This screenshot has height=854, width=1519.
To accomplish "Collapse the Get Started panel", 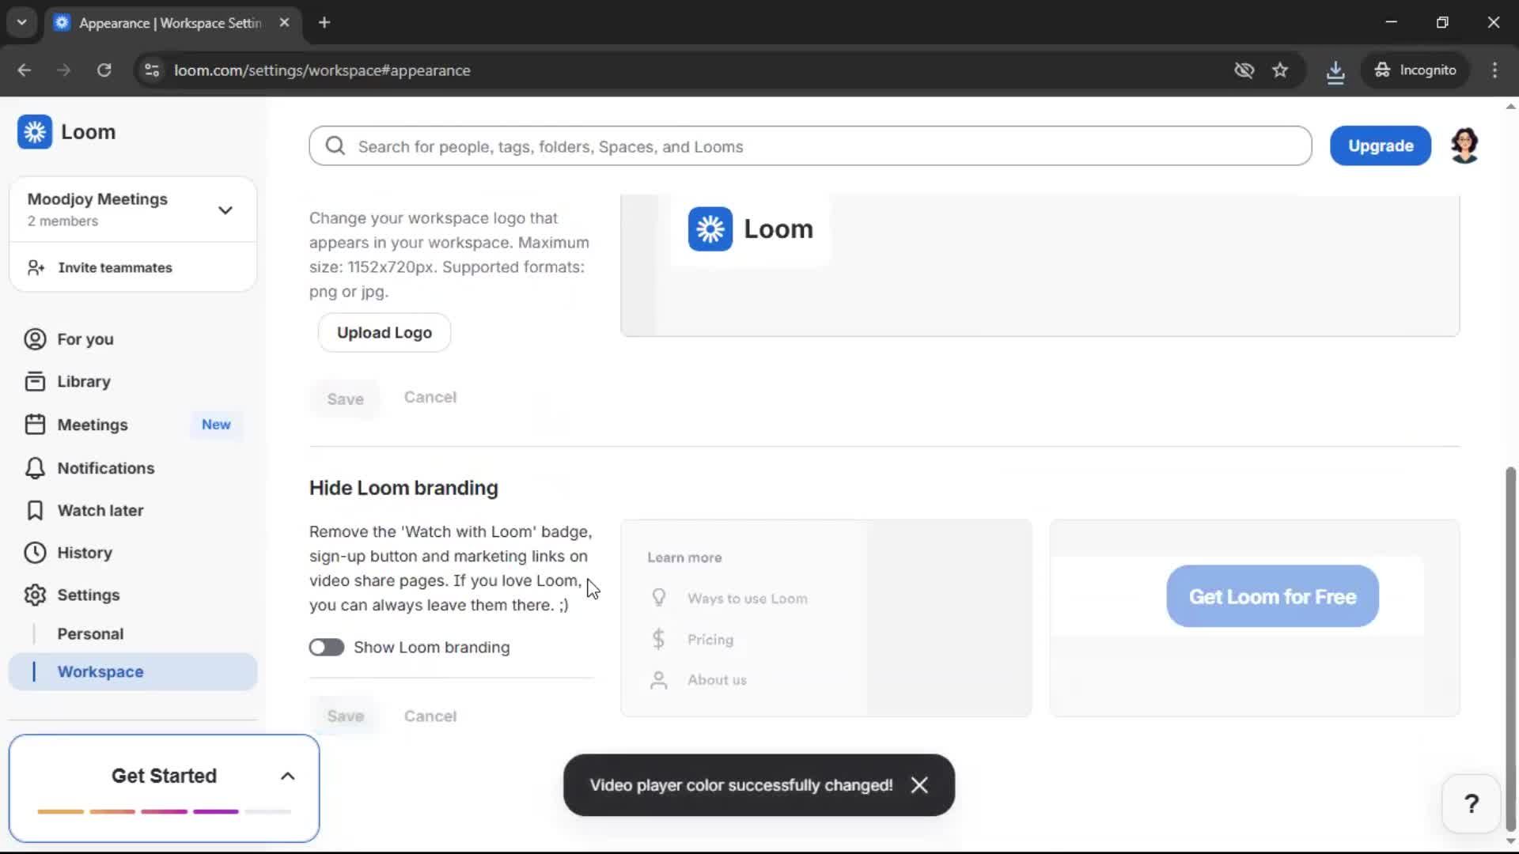I will click(287, 776).
